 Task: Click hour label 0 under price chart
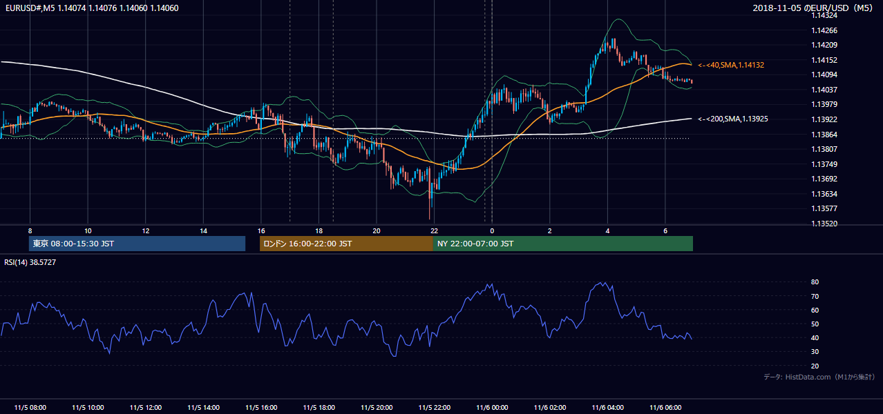tap(492, 230)
